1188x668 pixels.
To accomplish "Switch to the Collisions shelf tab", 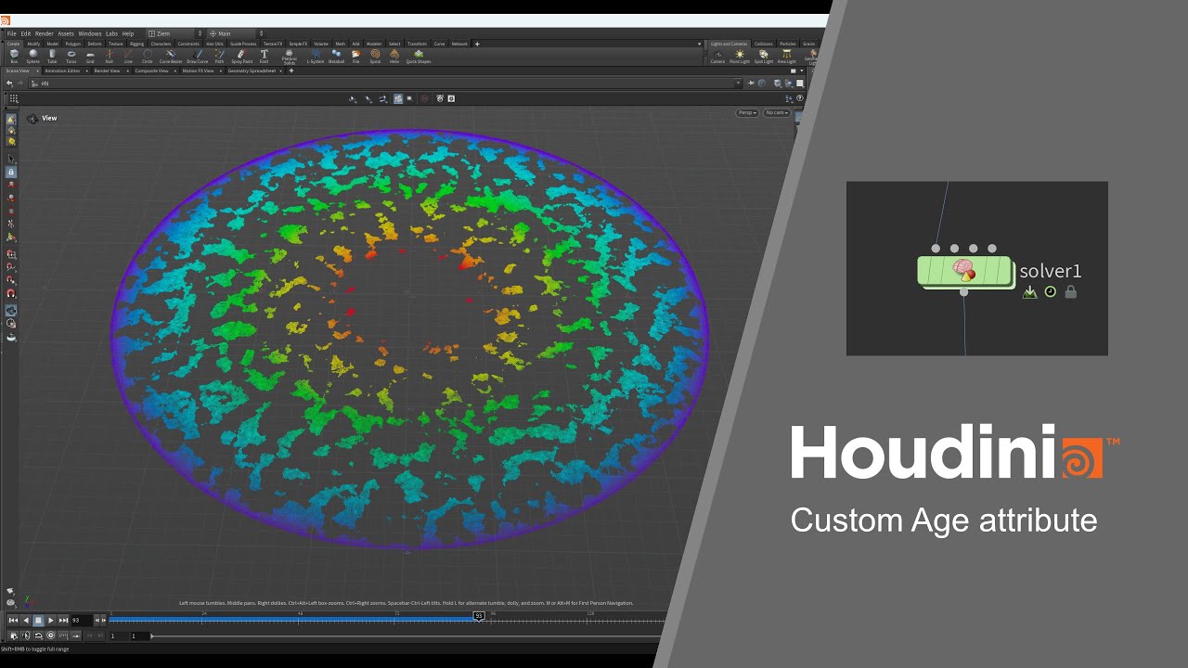I will (763, 44).
